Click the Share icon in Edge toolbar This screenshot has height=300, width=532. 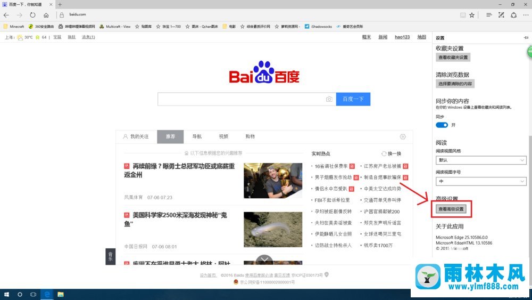pyautogui.click(x=514, y=15)
